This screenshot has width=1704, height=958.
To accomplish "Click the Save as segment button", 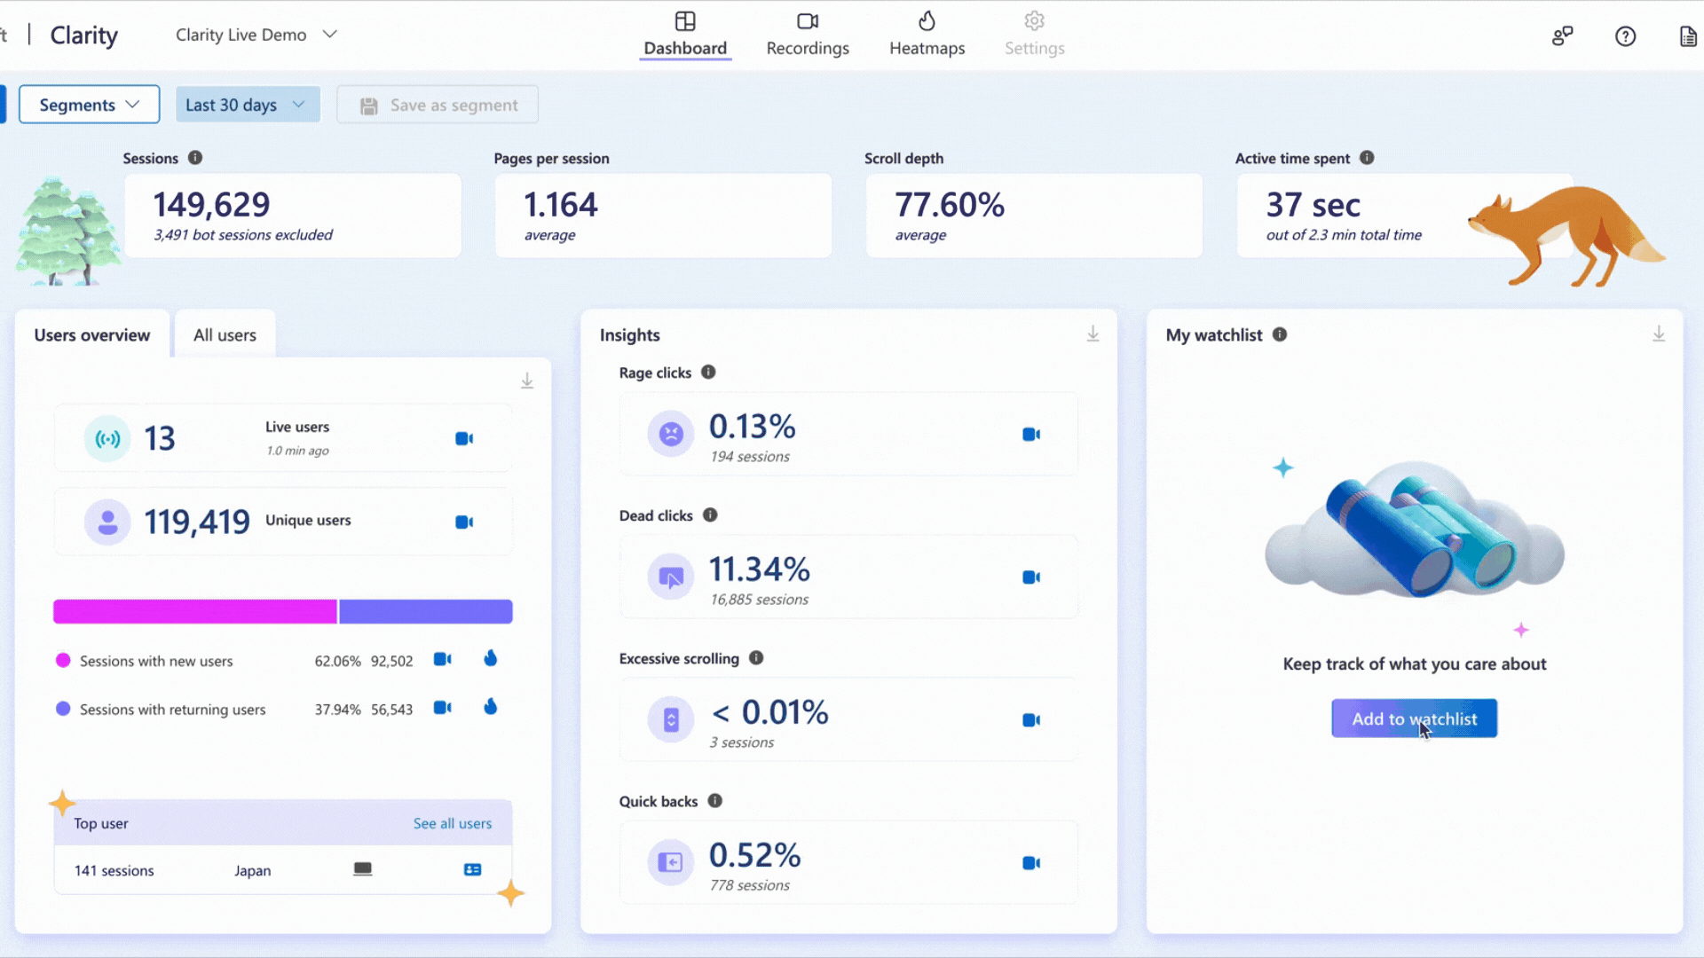I will [x=438, y=105].
